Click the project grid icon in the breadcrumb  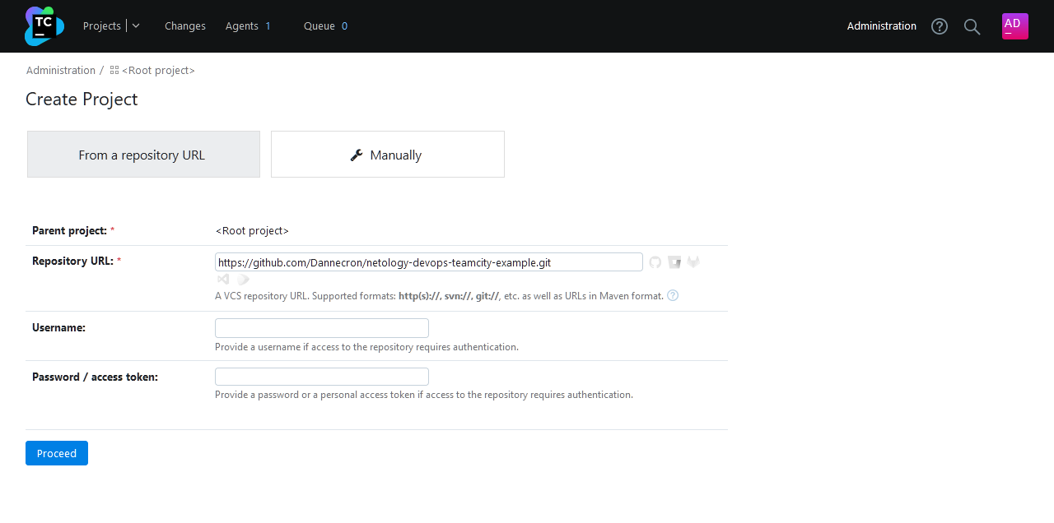pos(113,70)
